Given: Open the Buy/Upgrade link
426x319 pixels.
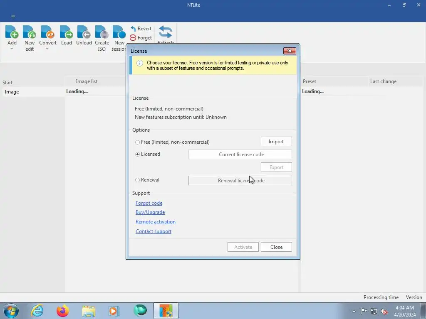Looking at the screenshot, I should [x=150, y=212].
